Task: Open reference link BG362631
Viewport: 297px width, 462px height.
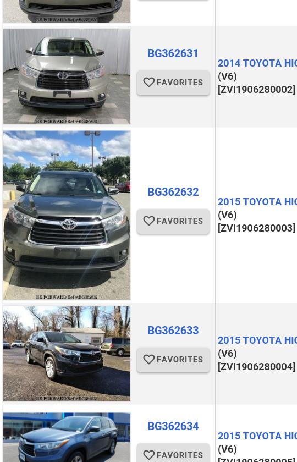Action: [173, 53]
